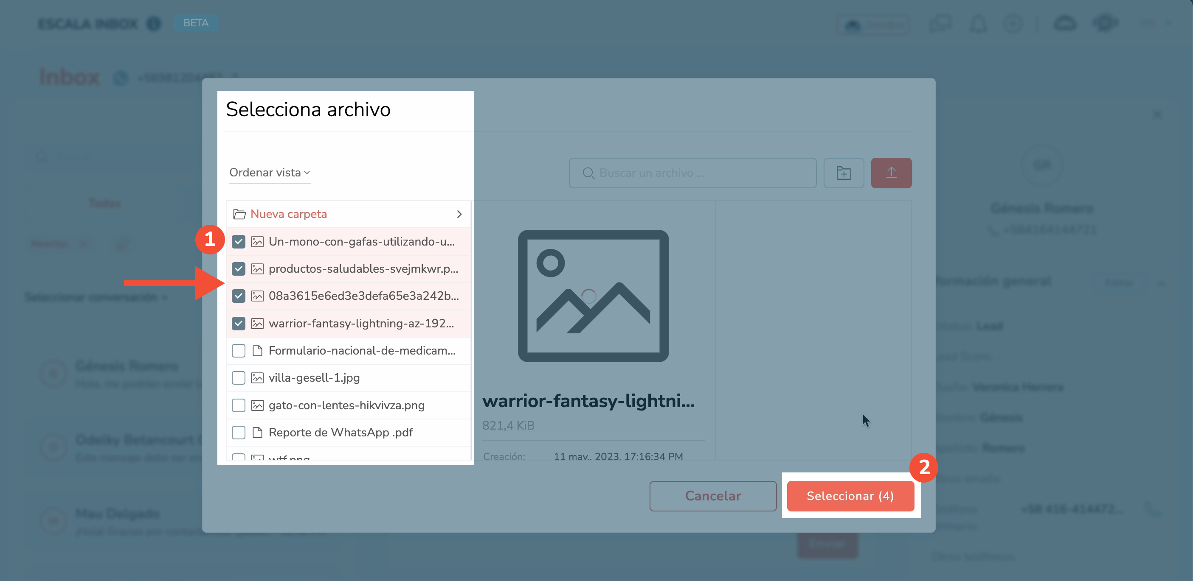The width and height of the screenshot is (1193, 581).
Task: Select the Un-mono-con-gafas-utilizando file name
Action: 362,241
